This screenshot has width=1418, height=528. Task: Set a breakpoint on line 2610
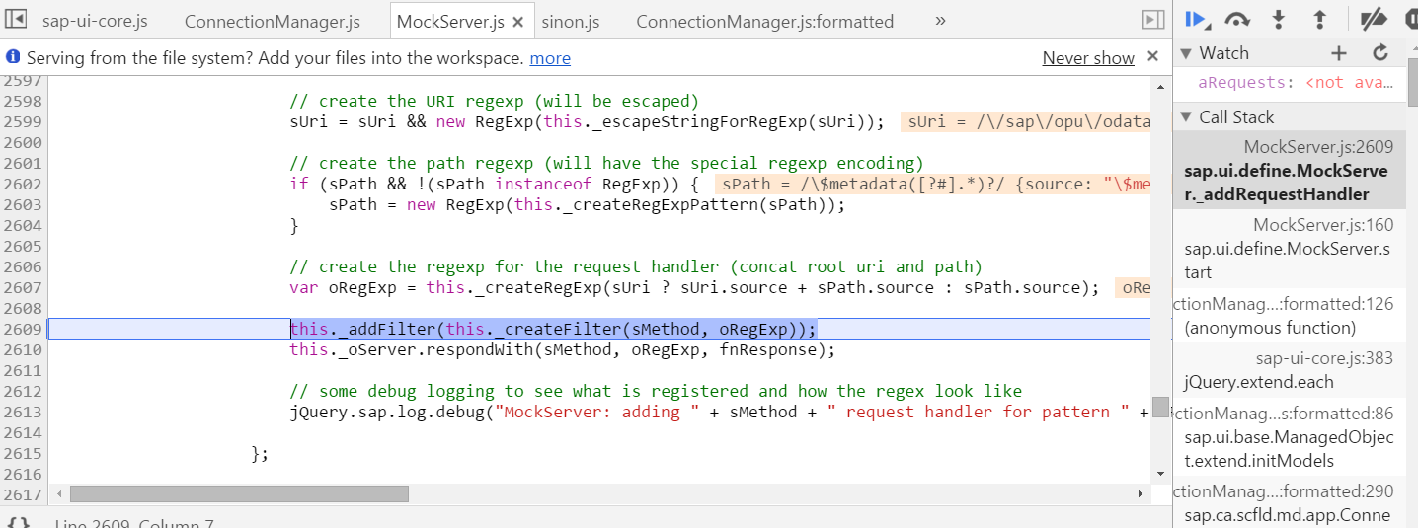coord(25,349)
